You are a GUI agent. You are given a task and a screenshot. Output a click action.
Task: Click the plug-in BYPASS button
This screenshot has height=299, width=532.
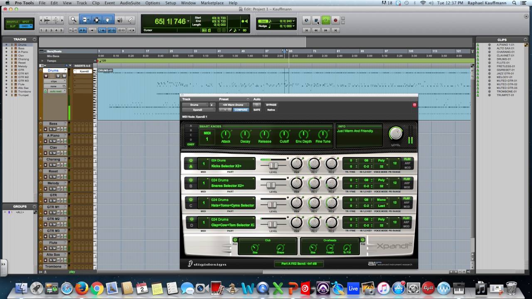[271, 105]
